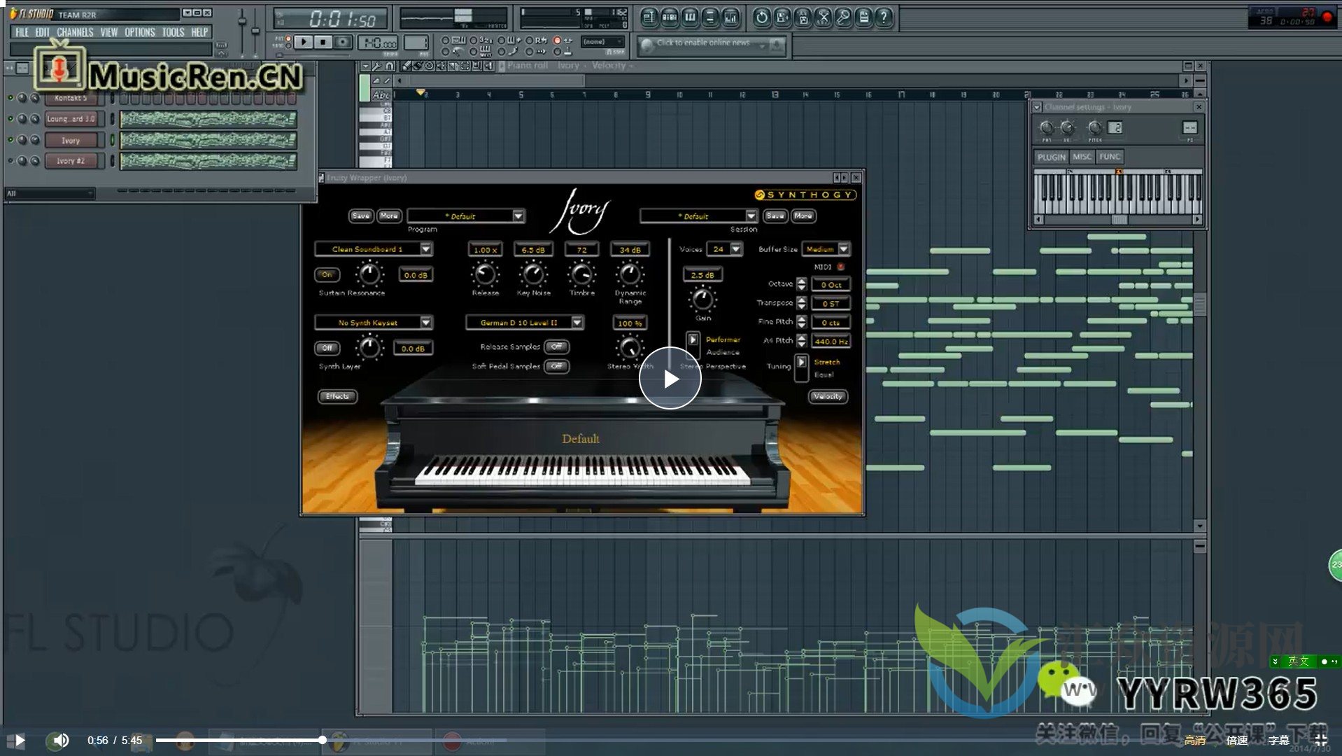Click the video player's center play overlay
This screenshot has width=1342, height=756.
click(x=670, y=379)
